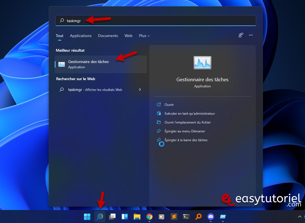Expand the Plus filter dropdown
This screenshot has width=305, height=223.
(144, 36)
